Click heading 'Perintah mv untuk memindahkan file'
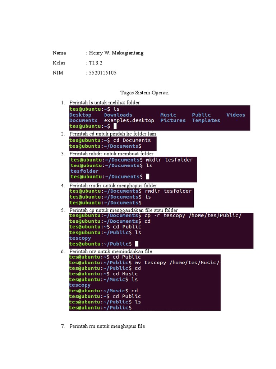Screen dimensions: 276x369 [111, 252]
